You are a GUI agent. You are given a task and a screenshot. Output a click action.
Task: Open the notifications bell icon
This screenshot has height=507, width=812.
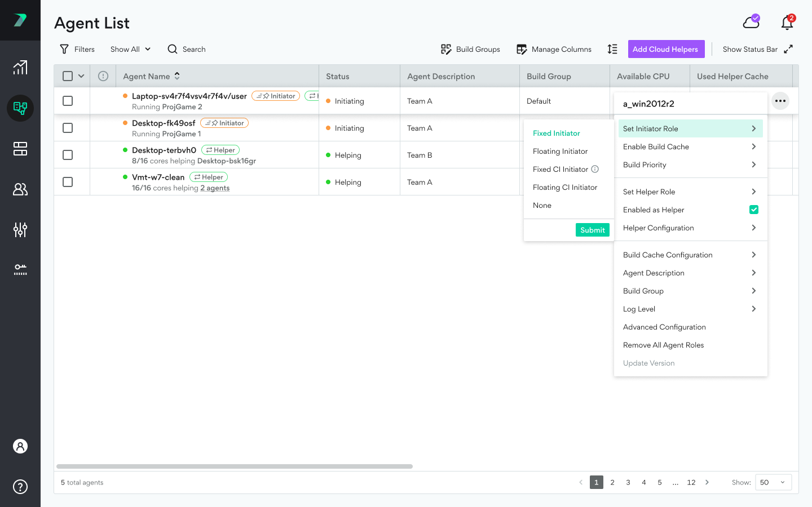click(787, 23)
